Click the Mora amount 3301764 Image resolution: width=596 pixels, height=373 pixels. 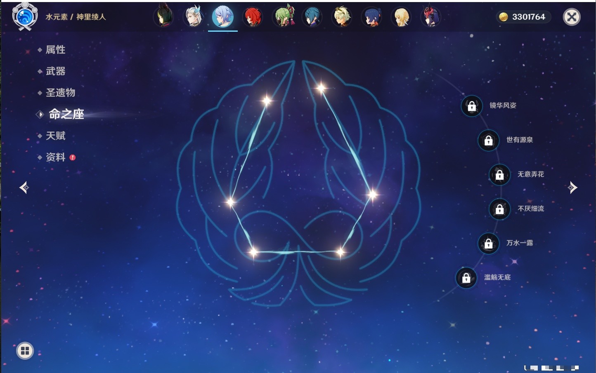pyautogui.click(x=528, y=17)
